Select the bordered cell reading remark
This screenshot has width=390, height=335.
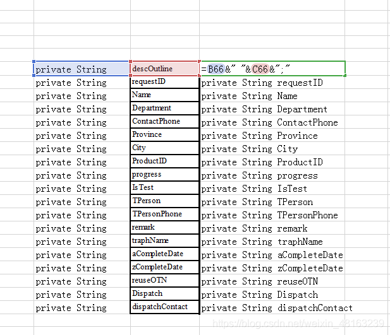coord(164,228)
